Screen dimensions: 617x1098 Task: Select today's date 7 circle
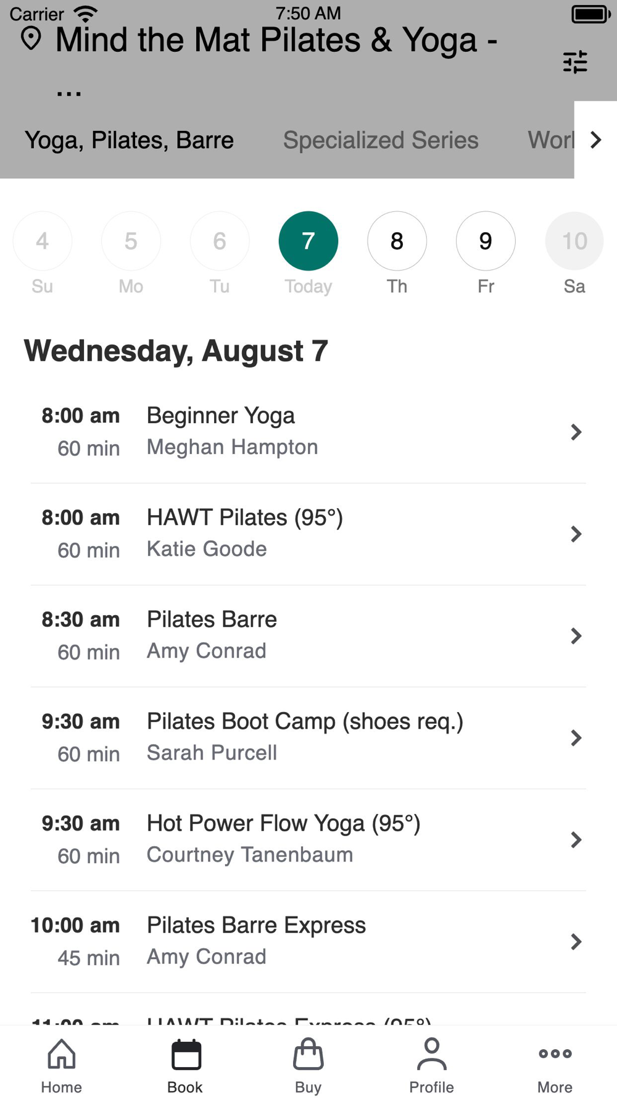pyautogui.click(x=308, y=241)
